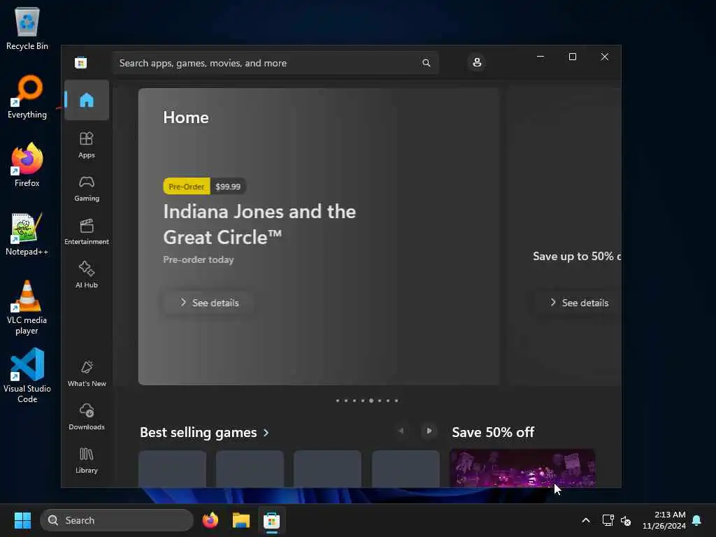Open the Entertainment section
Viewport: 716px width, 537px height.
(x=86, y=232)
